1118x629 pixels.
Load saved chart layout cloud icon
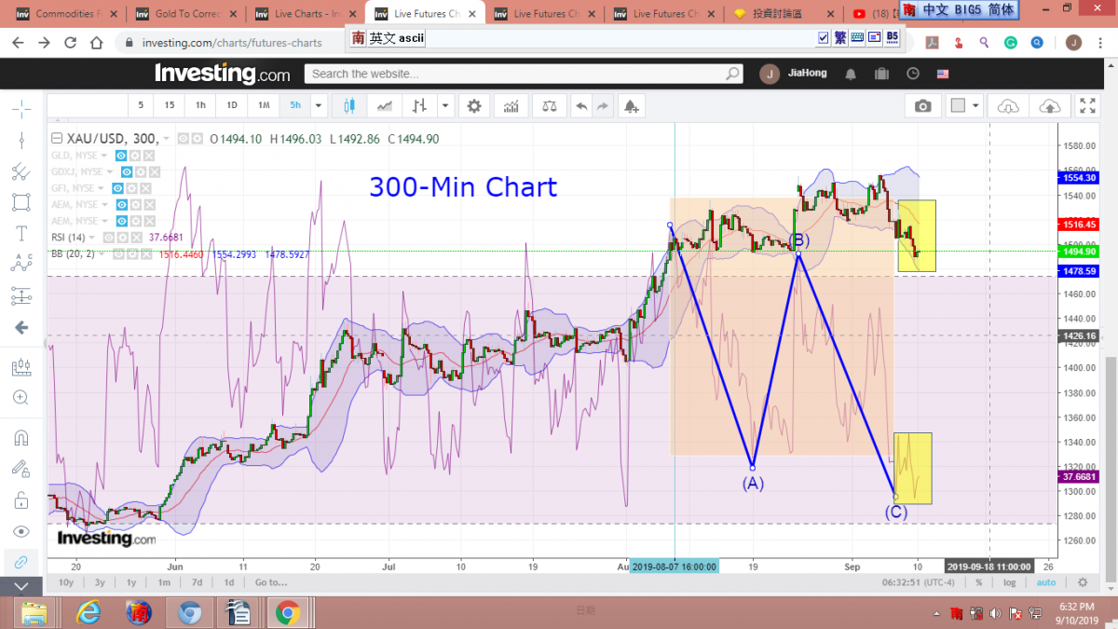[x=1007, y=106]
